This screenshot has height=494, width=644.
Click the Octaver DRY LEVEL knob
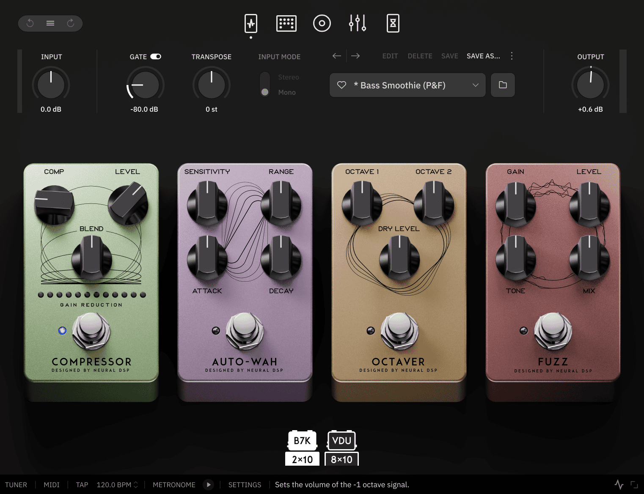click(x=399, y=258)
